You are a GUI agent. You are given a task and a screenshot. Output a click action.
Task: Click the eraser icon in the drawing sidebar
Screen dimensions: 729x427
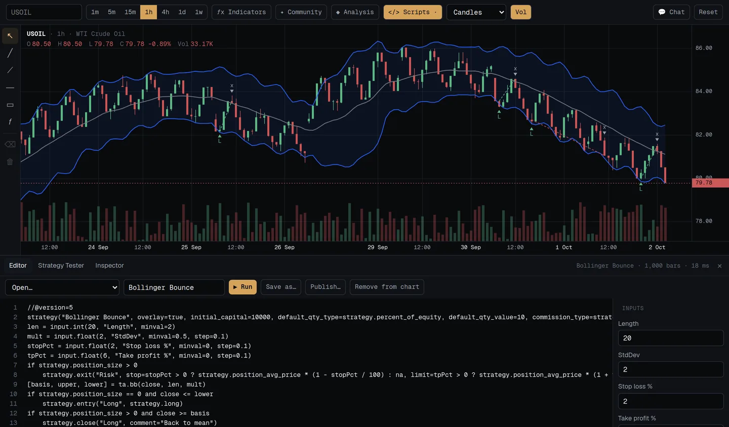point(10,144)
